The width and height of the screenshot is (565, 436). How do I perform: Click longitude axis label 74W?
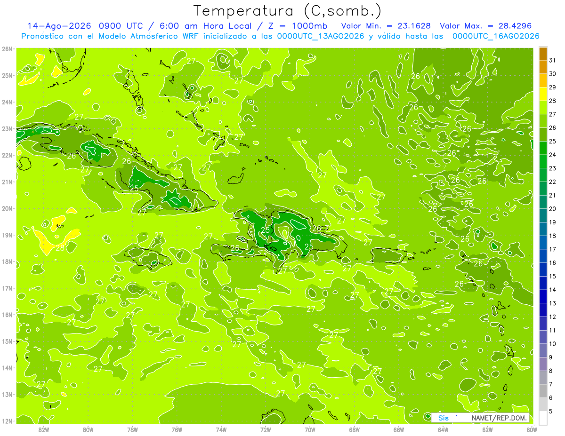coord(221,429)
